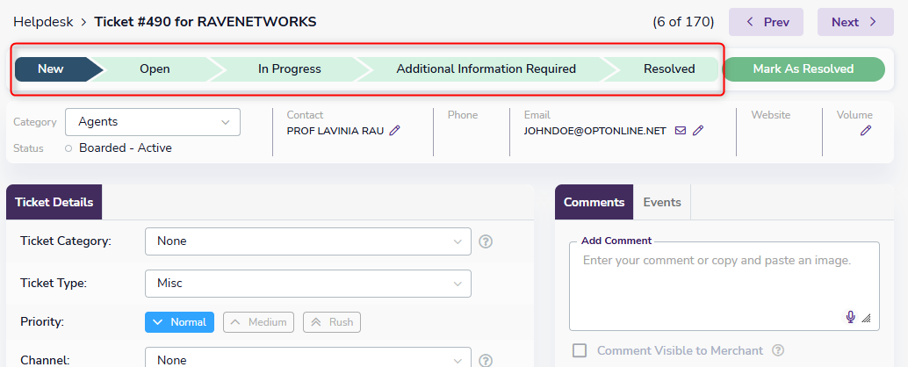The width and height of the screenshot is (908, 367).
Task: Switch to the Events tab
Action: coord(662,202)
